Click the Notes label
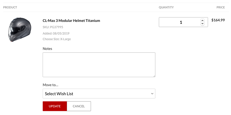 coord(47,49)
